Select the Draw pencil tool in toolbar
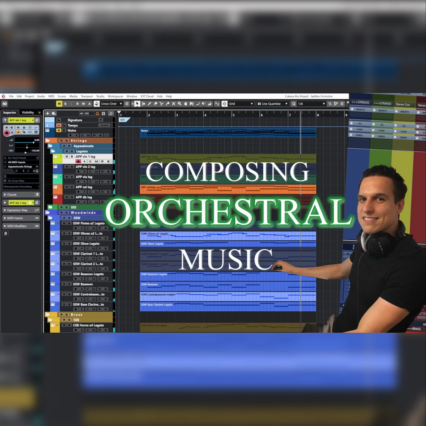 click(x=149, y=104)
